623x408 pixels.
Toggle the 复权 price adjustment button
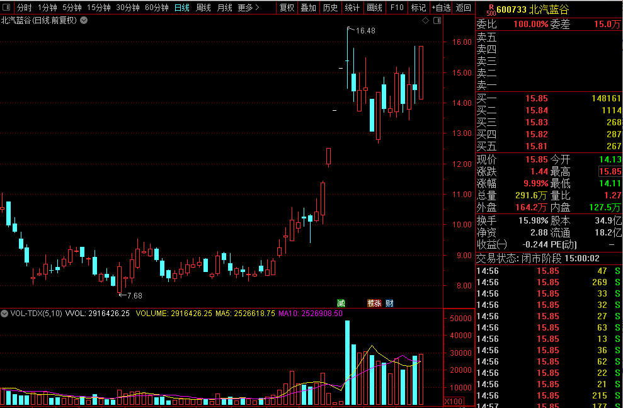pyautogui.click(x=287, y=8)
